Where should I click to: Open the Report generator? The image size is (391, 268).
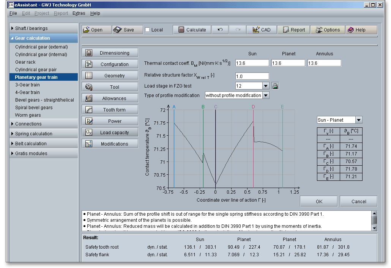(x=293, y=30)
